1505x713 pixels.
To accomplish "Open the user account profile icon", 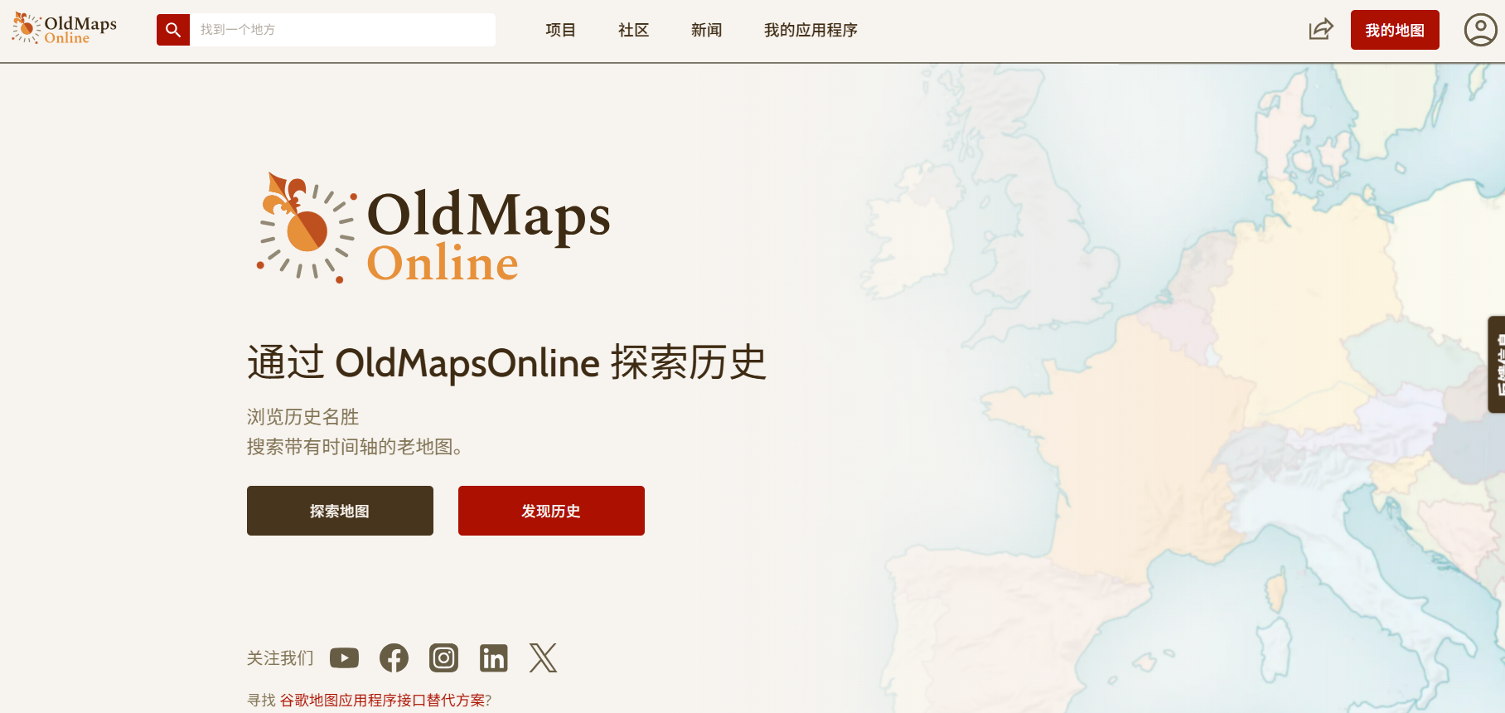I will pyautogui.click(x=1480, y=30).
